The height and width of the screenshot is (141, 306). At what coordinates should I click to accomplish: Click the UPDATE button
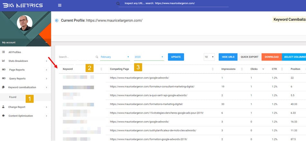176,57
